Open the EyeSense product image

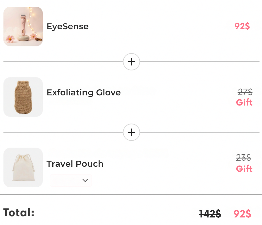tap(23, 26)
